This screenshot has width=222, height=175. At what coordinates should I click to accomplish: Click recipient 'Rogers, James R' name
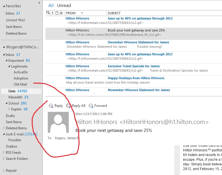pos(67,138)
